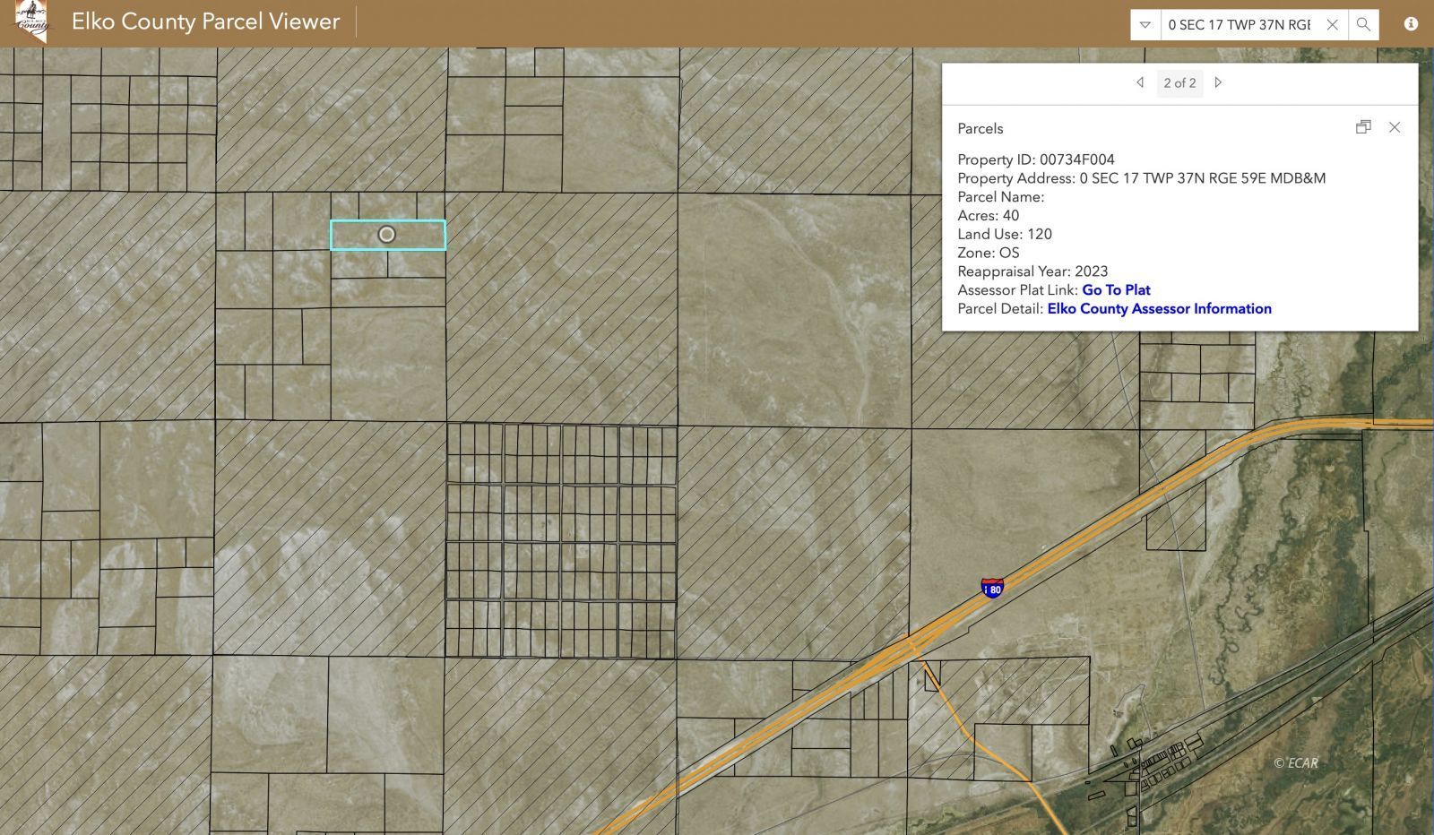This screenshot has width=1434, height=835.
Task: Click the 'Elko County Parcel Viewer' title
Action: coord(205,22)
